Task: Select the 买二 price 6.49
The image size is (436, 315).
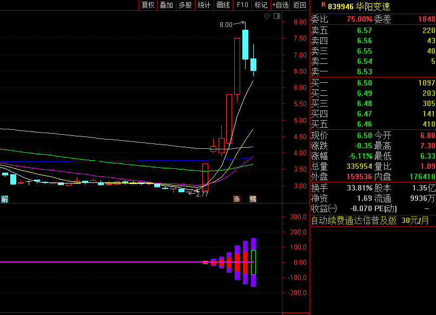Action: (x=365, y=93)
